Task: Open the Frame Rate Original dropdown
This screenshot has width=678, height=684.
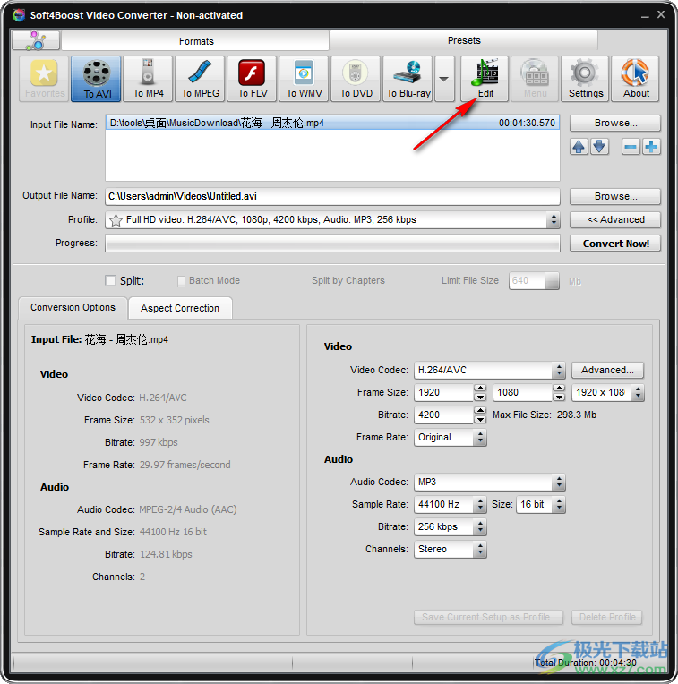Action: point(480,438)
